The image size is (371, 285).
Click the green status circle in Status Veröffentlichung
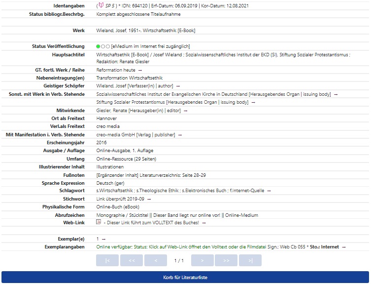coord(98,46)
